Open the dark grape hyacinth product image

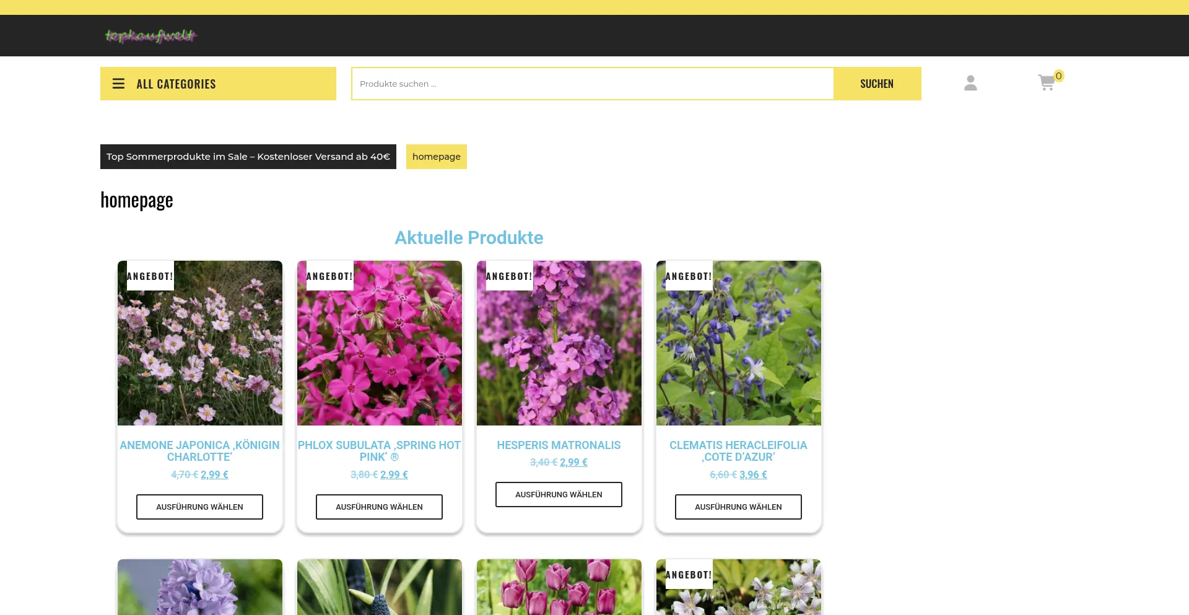pyautogui.click(x=380, y=587)
